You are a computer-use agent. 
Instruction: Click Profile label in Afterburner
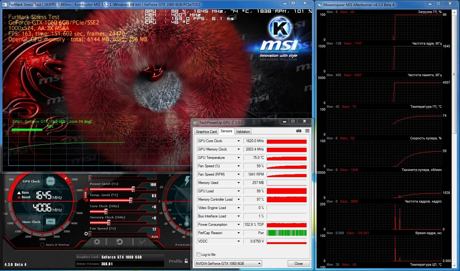click(x=175, y=261)
